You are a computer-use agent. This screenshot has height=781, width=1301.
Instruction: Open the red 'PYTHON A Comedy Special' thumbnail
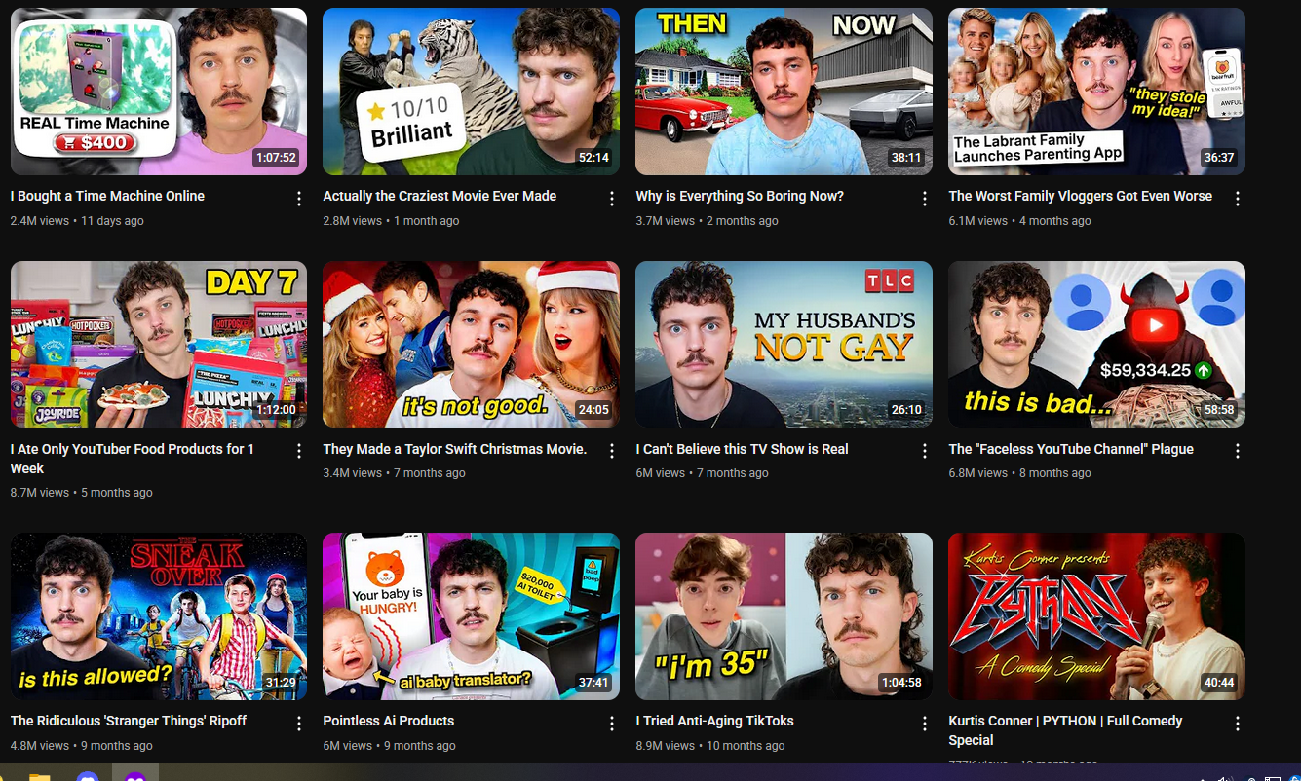pos(1097,616)
